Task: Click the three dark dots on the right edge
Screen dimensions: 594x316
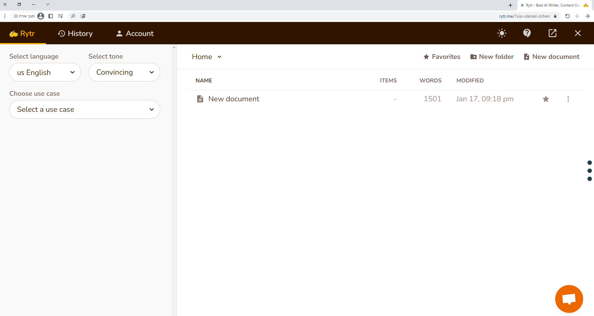Action: coord(590,171)
